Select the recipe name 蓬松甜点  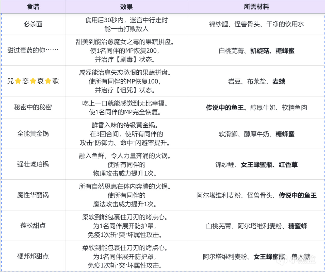pyautogui.click(x=33, y=226)
